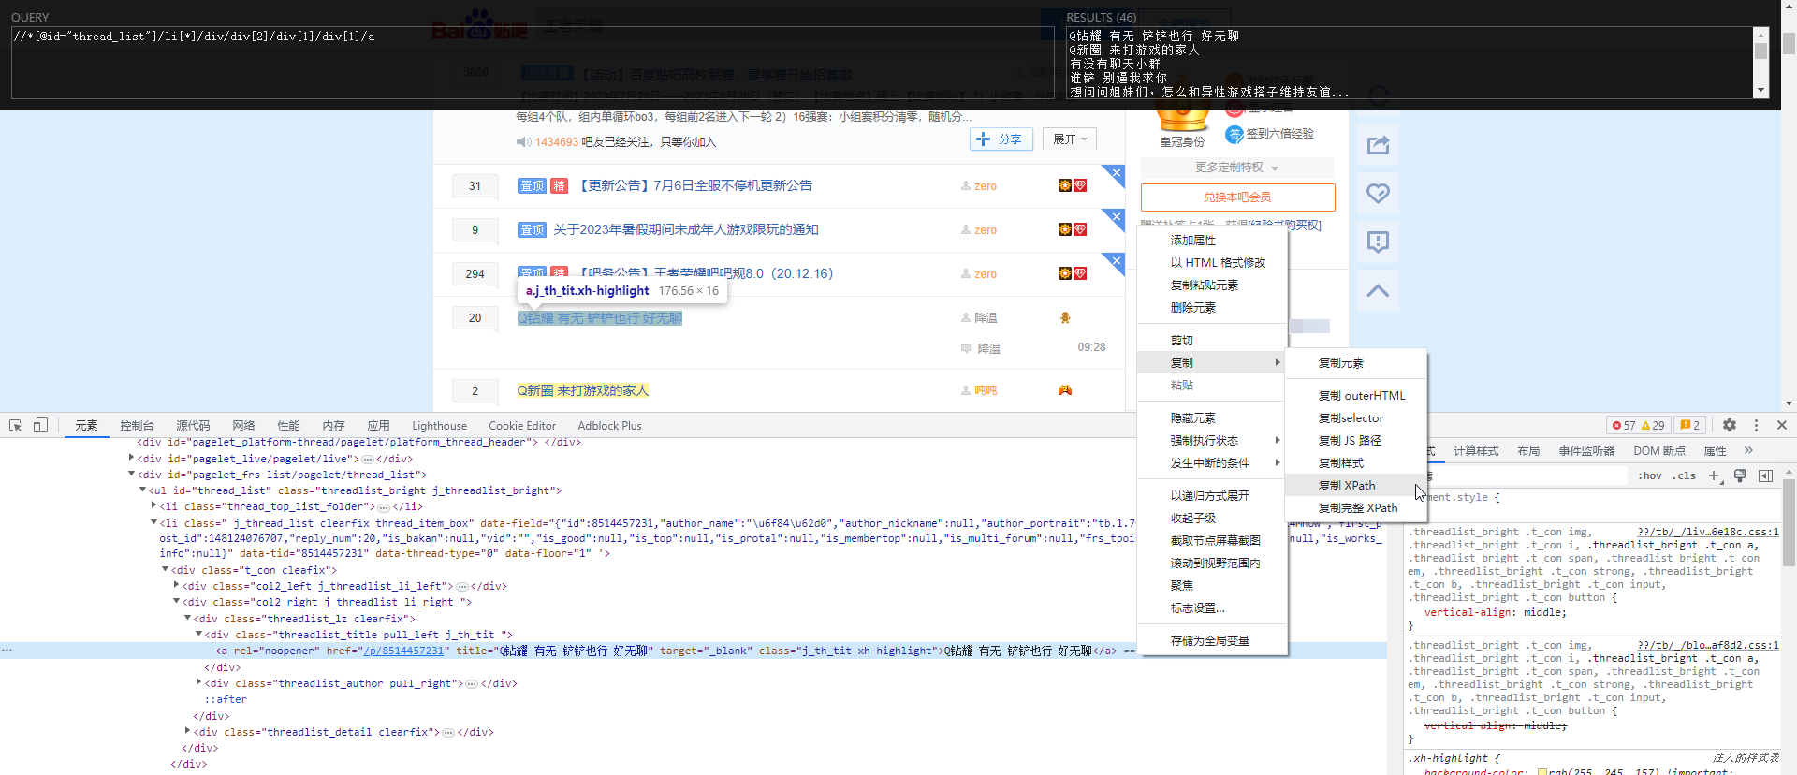Open the 计算样式 styles tab
This screenshot has width=1797, height=775.
1476,451
